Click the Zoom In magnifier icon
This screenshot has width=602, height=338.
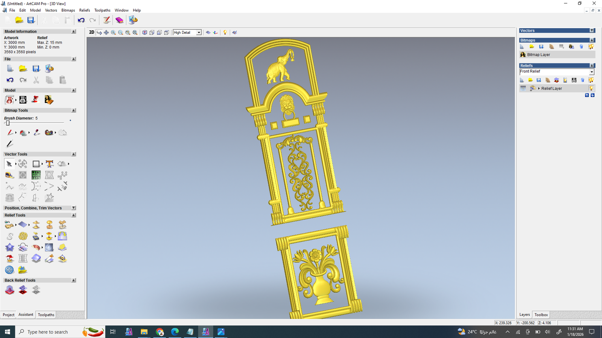(x=113, y=33)
